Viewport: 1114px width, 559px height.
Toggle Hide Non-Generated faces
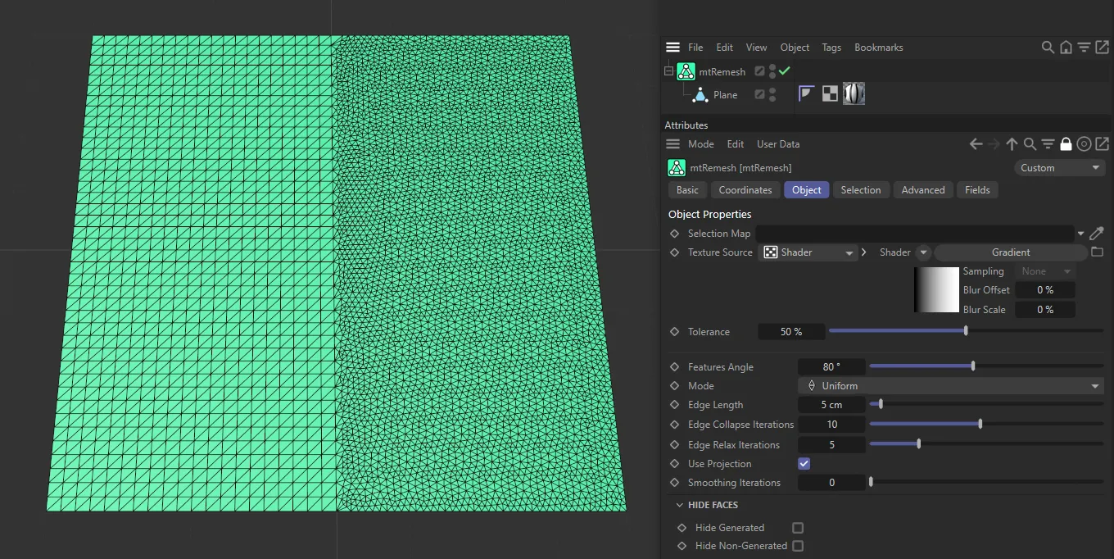point(797,545)
